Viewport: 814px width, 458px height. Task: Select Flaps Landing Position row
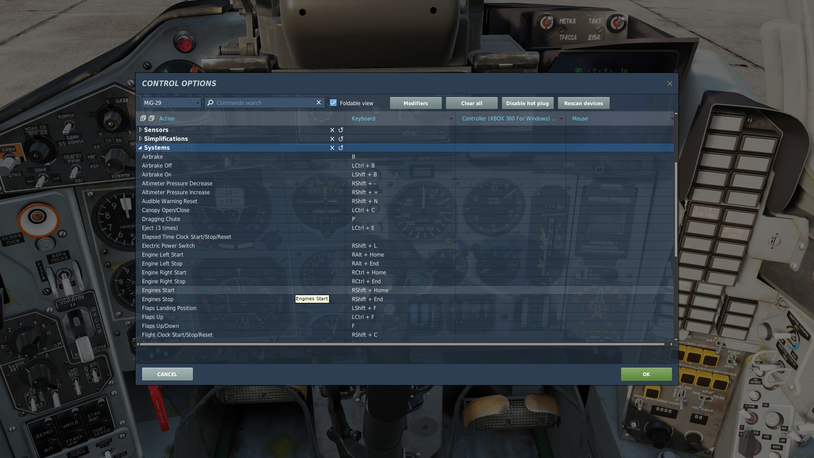coord(404,308)
